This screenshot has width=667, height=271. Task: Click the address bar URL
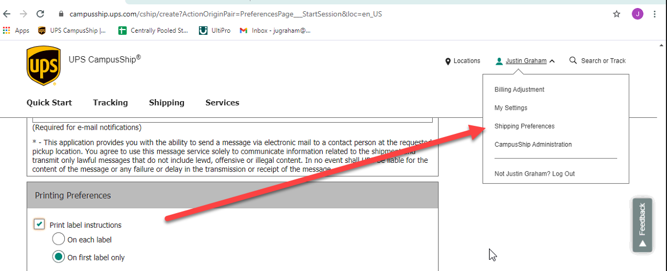click(x=226, y=14)
